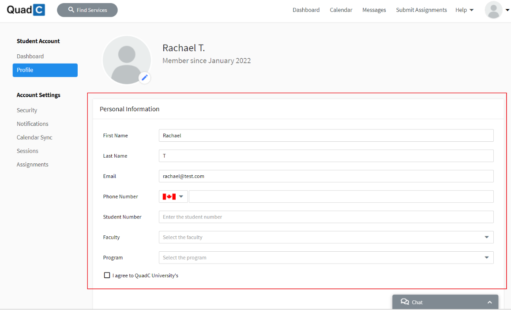Open Calendar Sync settings
The height and width of the screenshot is (310, 511).
(34, 138)
